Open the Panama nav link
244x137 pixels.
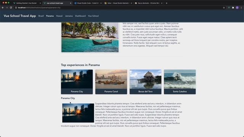click(x=50, y=16)
